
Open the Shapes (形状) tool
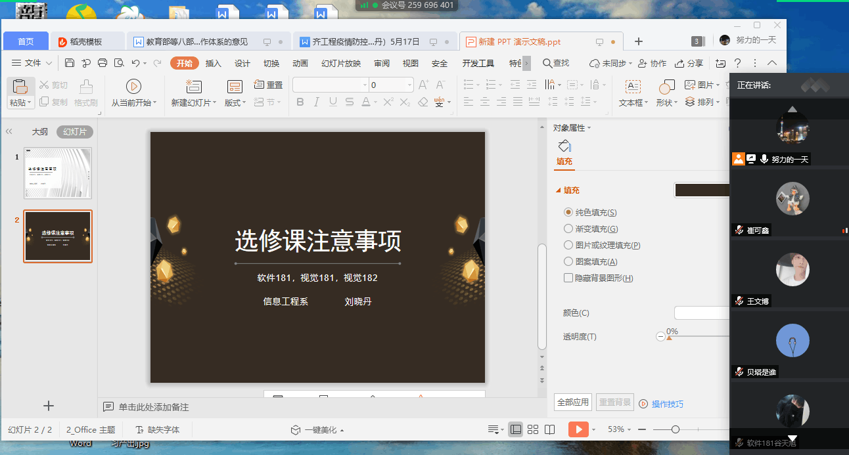(666, 87)
